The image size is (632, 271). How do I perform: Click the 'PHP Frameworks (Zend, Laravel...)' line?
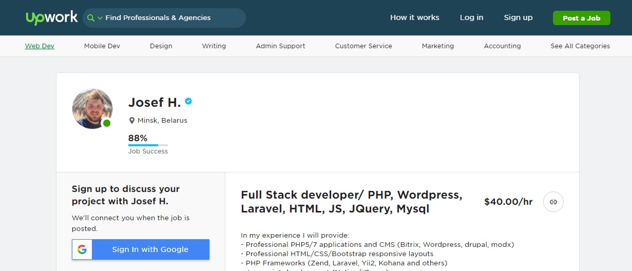tap(344, 263)
